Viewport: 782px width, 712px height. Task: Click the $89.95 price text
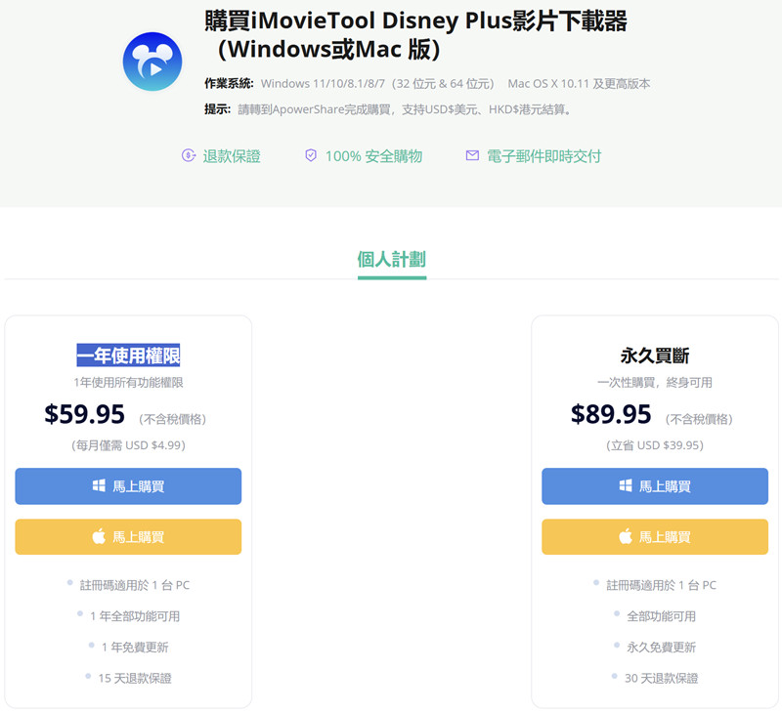click(611, 415)
